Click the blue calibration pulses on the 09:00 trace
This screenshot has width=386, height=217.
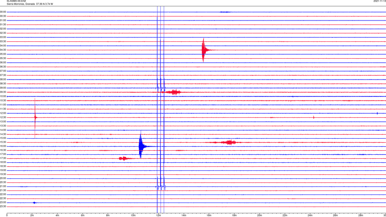161,88
